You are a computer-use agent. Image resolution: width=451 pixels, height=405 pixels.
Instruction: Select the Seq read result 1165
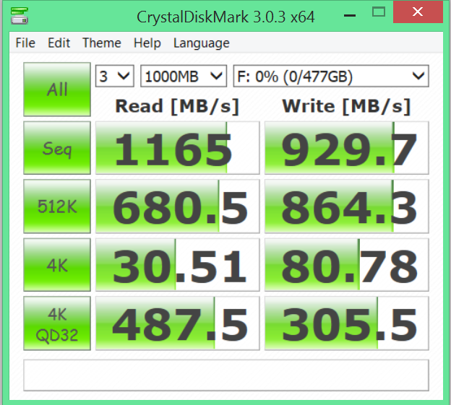click(177, 148)
